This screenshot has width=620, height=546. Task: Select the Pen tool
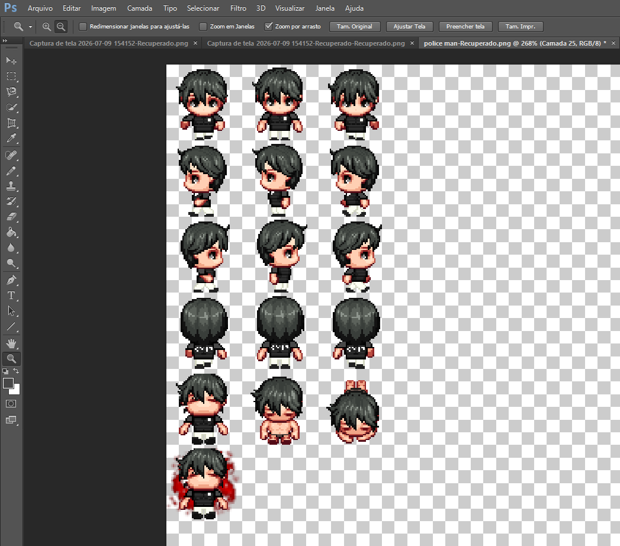11,280
